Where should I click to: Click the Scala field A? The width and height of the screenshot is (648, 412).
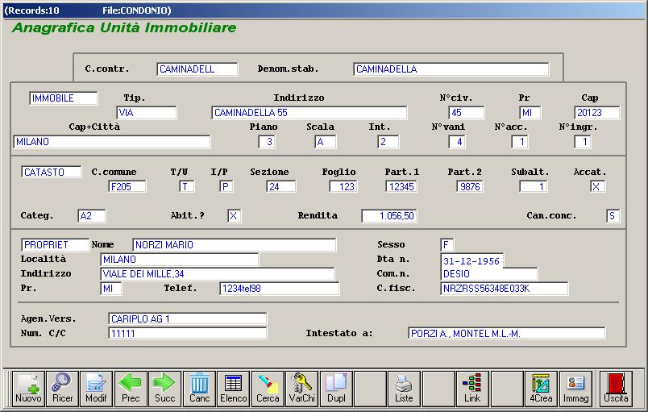[326, 142]
